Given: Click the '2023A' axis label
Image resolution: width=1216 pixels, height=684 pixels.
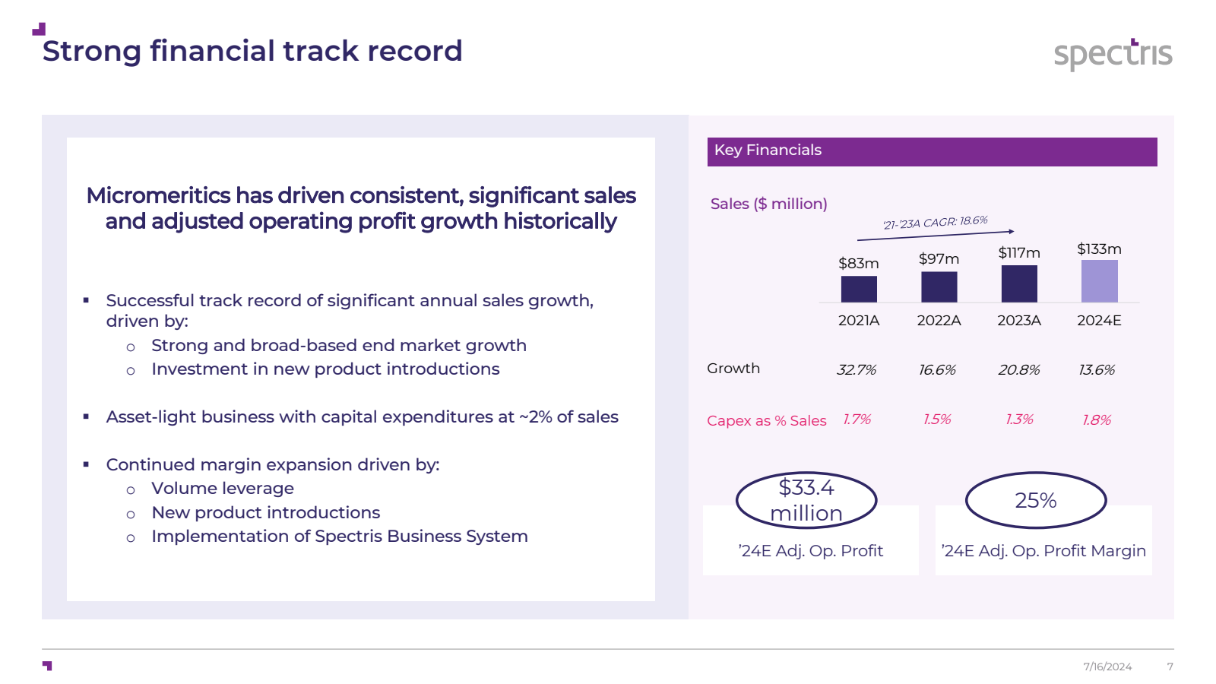Looking at the screenshot, I should 1019,321.
